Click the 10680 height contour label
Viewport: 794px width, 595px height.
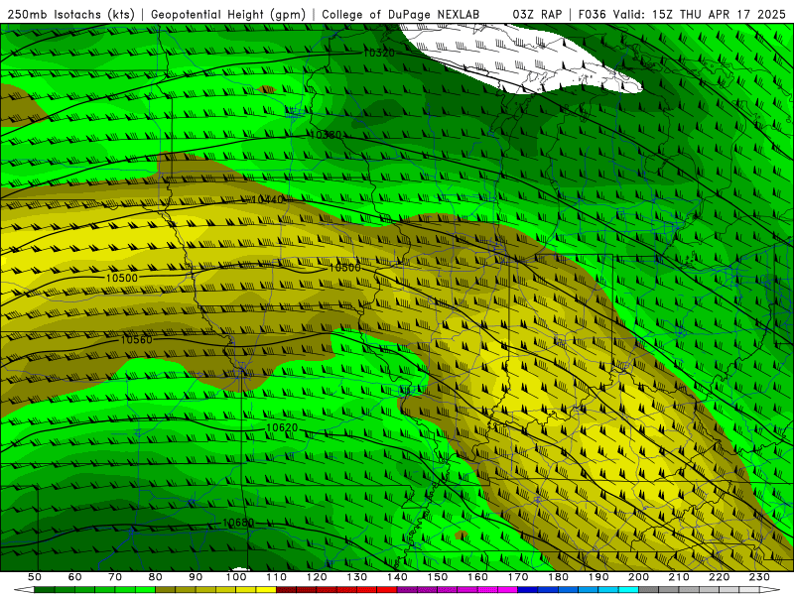(x=238, y=523)
